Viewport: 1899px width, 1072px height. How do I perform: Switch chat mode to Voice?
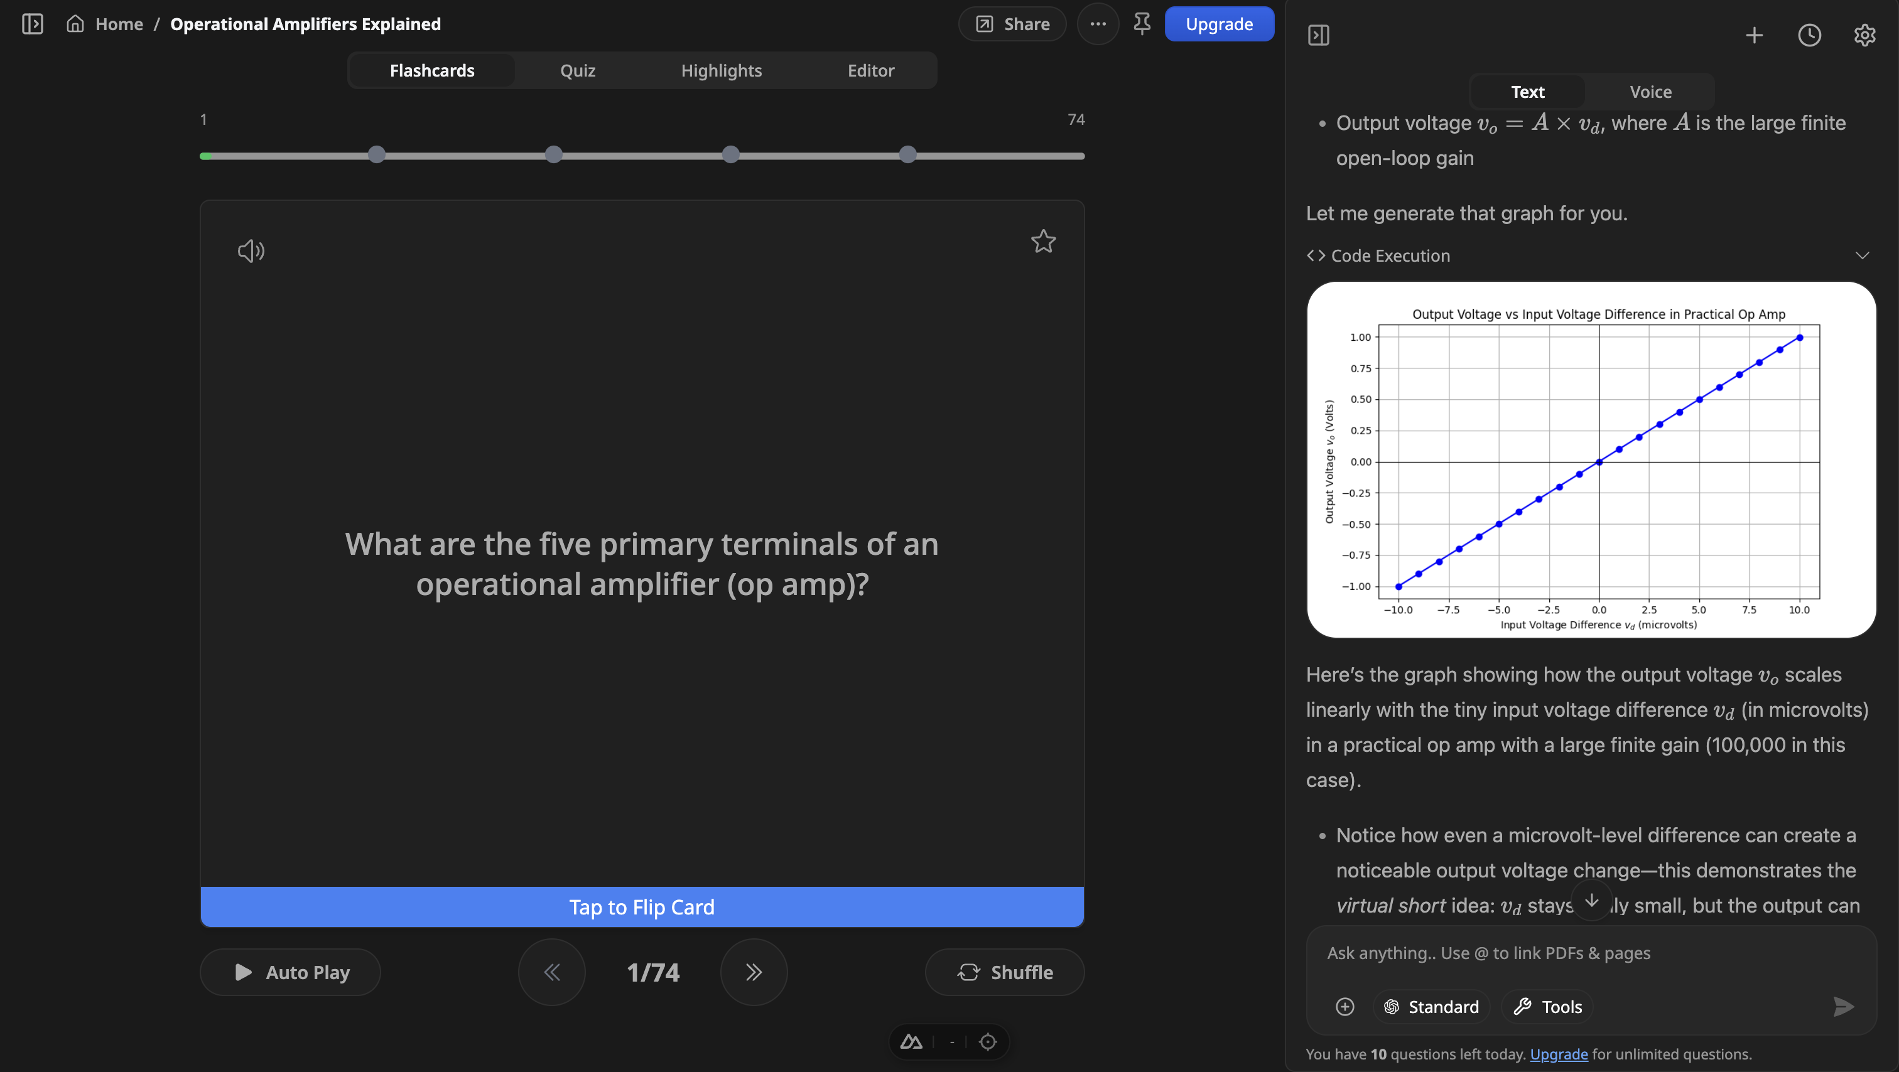coord(1650,92)
